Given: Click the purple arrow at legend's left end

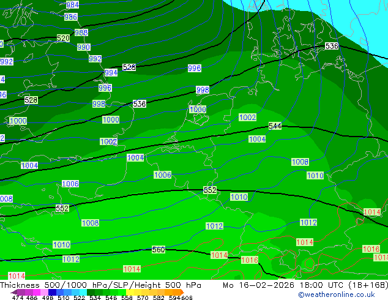Looking at the screenshot, I should point(14,292).
